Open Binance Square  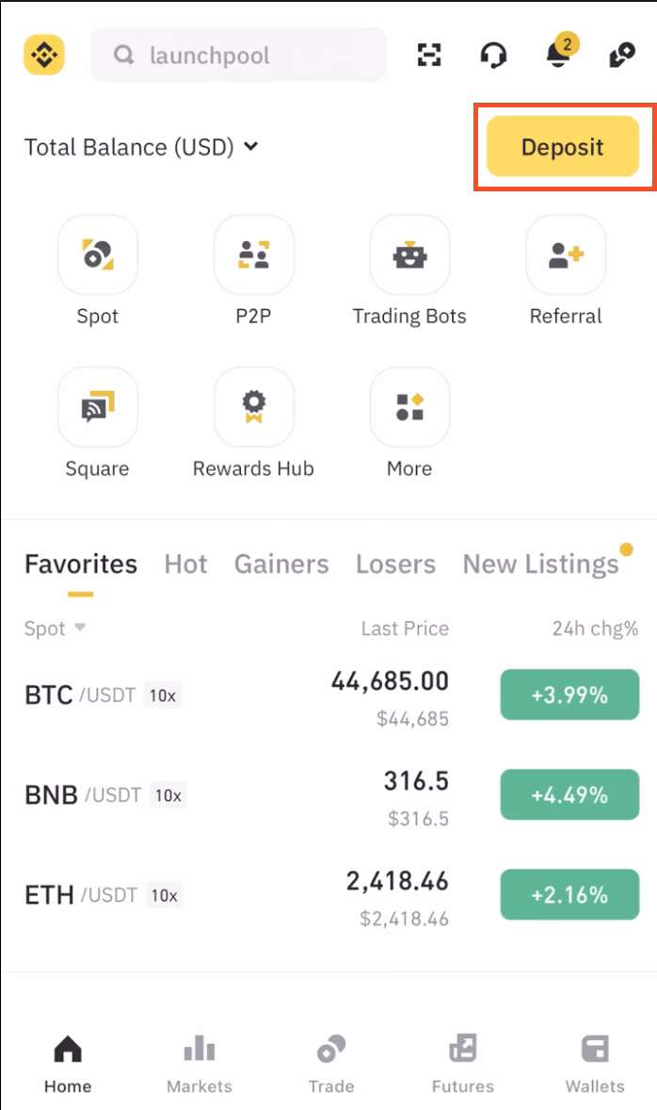pyautogui.click(x=97, y=407)
